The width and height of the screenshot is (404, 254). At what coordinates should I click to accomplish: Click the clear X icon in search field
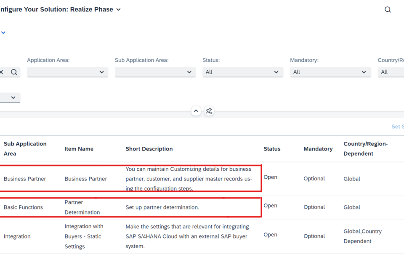2,72
